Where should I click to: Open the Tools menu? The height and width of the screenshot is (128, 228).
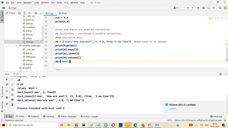(59, 2)
